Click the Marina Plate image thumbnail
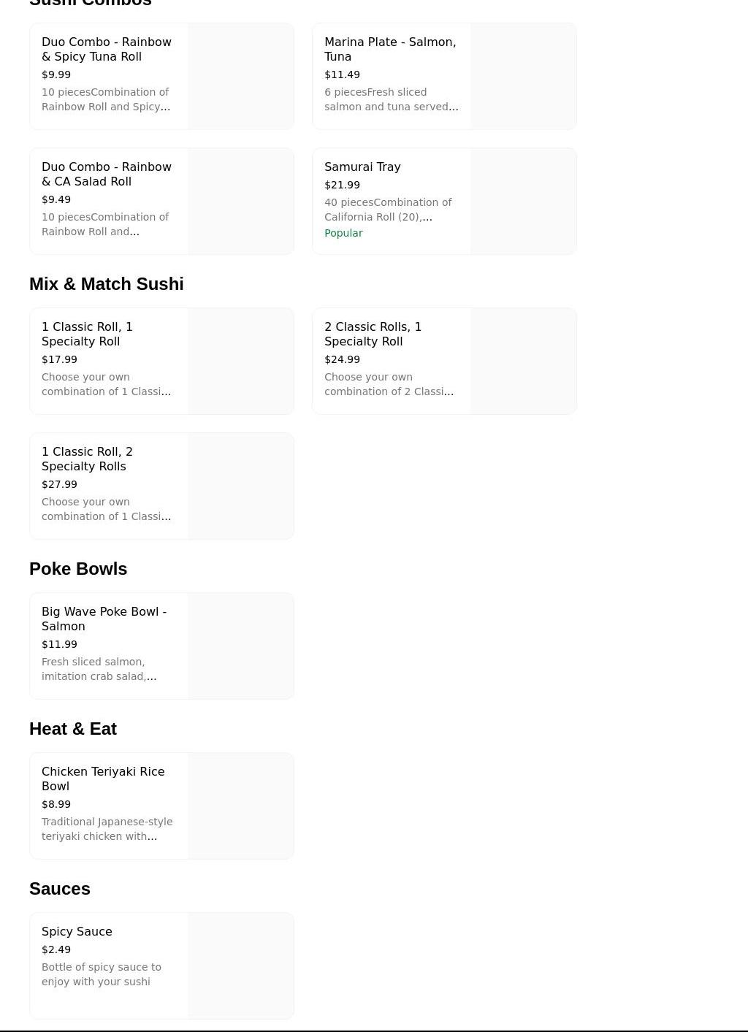 click(x=523, y=77)
